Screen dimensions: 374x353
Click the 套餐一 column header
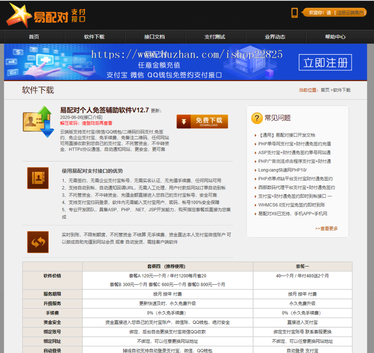302,266
